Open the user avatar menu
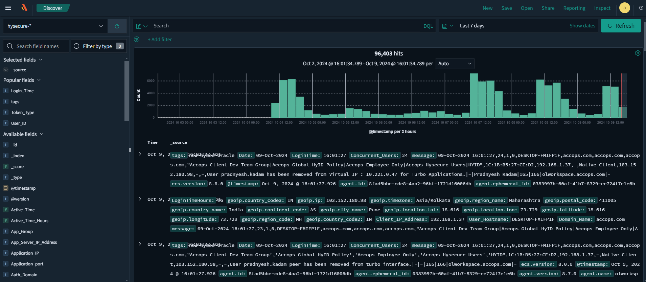This screenshot has width=646, height=282. pos(624,8)
